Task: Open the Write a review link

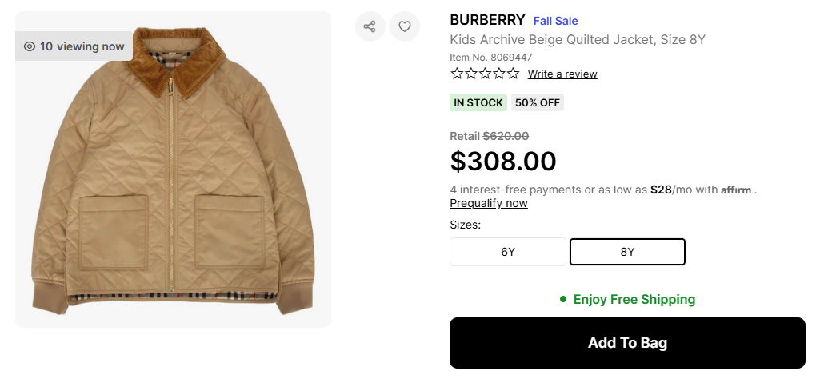Action: (x=562, y=74)
